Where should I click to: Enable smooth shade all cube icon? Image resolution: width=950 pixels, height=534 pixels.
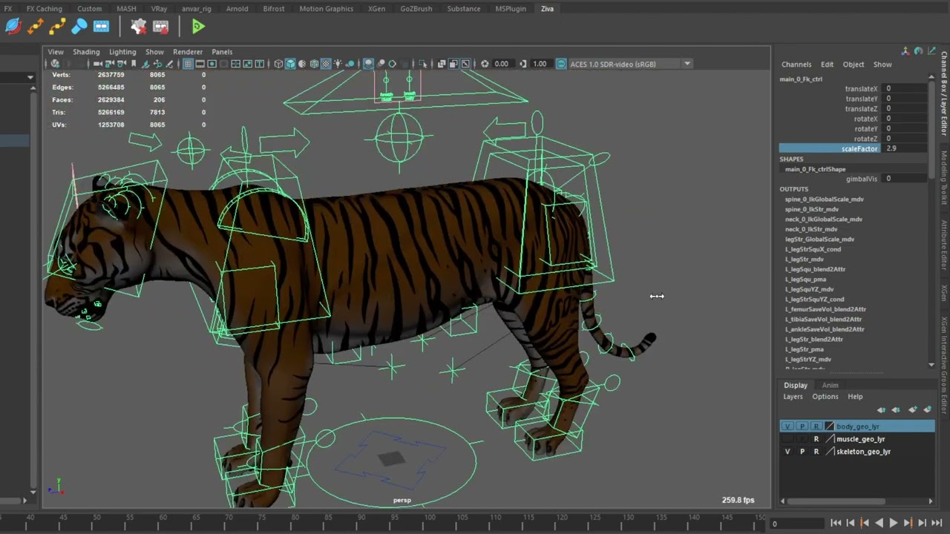tap(290, 64)
